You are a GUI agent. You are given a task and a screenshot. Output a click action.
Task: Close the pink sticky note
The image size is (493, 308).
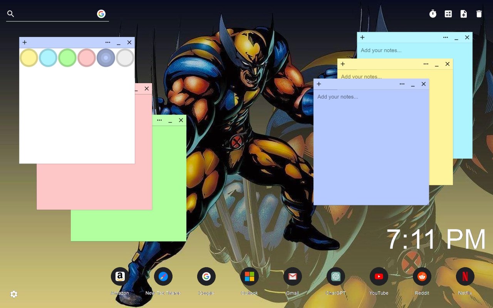147,89
